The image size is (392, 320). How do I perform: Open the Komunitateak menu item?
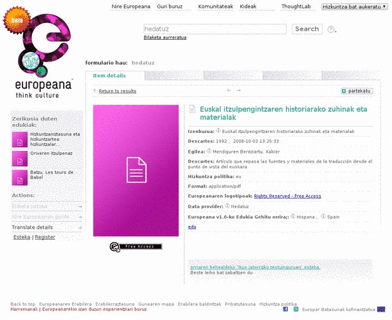tap(215, 6)
